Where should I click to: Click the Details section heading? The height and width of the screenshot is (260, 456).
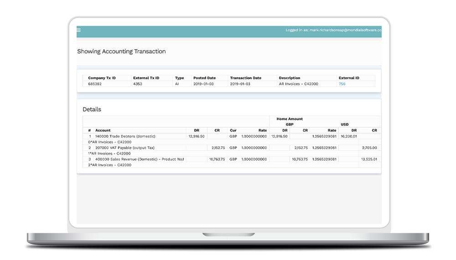[92, 109]
